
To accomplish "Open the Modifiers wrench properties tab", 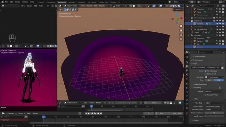I will click(x=187, y=88).
